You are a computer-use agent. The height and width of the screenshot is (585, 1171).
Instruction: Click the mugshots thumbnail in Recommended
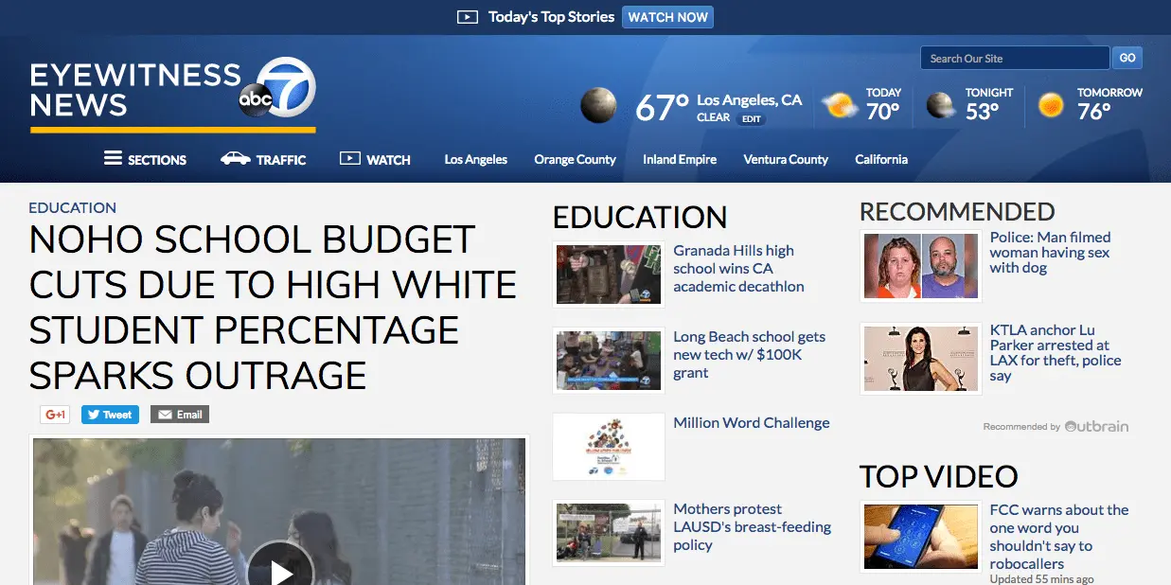tap(921, 266)
